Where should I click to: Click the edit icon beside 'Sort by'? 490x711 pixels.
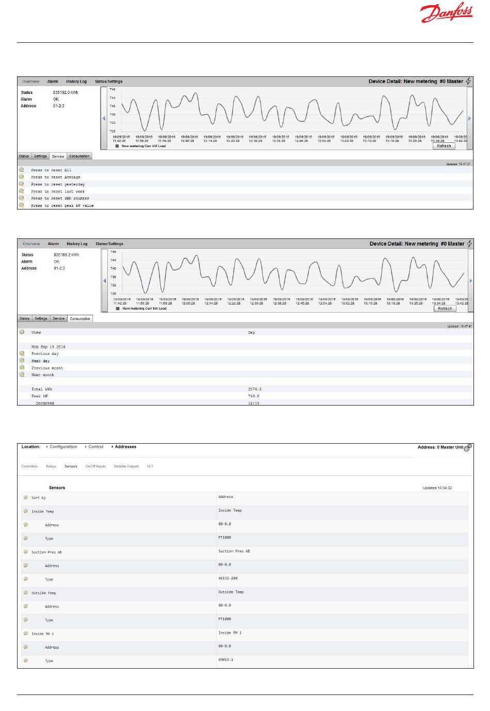pyautogui.click(x=25, y=497)
